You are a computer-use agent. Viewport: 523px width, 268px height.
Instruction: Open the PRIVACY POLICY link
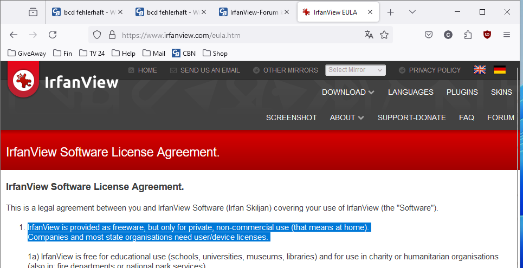(430, 70)
